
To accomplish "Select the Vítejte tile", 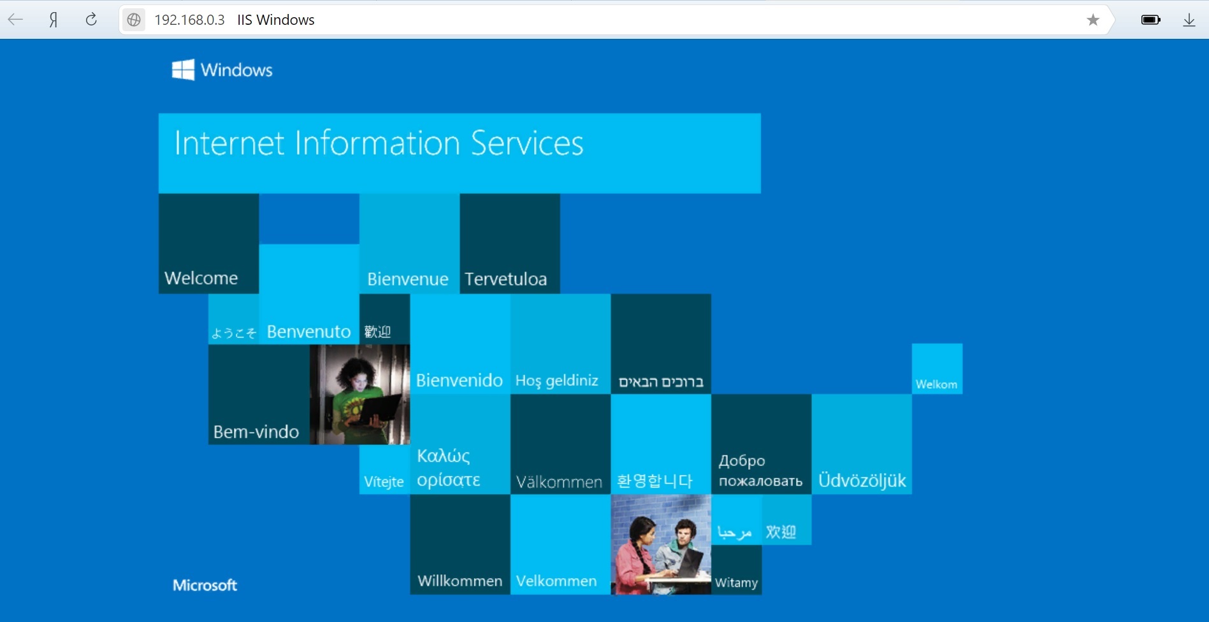I will 384,469.
